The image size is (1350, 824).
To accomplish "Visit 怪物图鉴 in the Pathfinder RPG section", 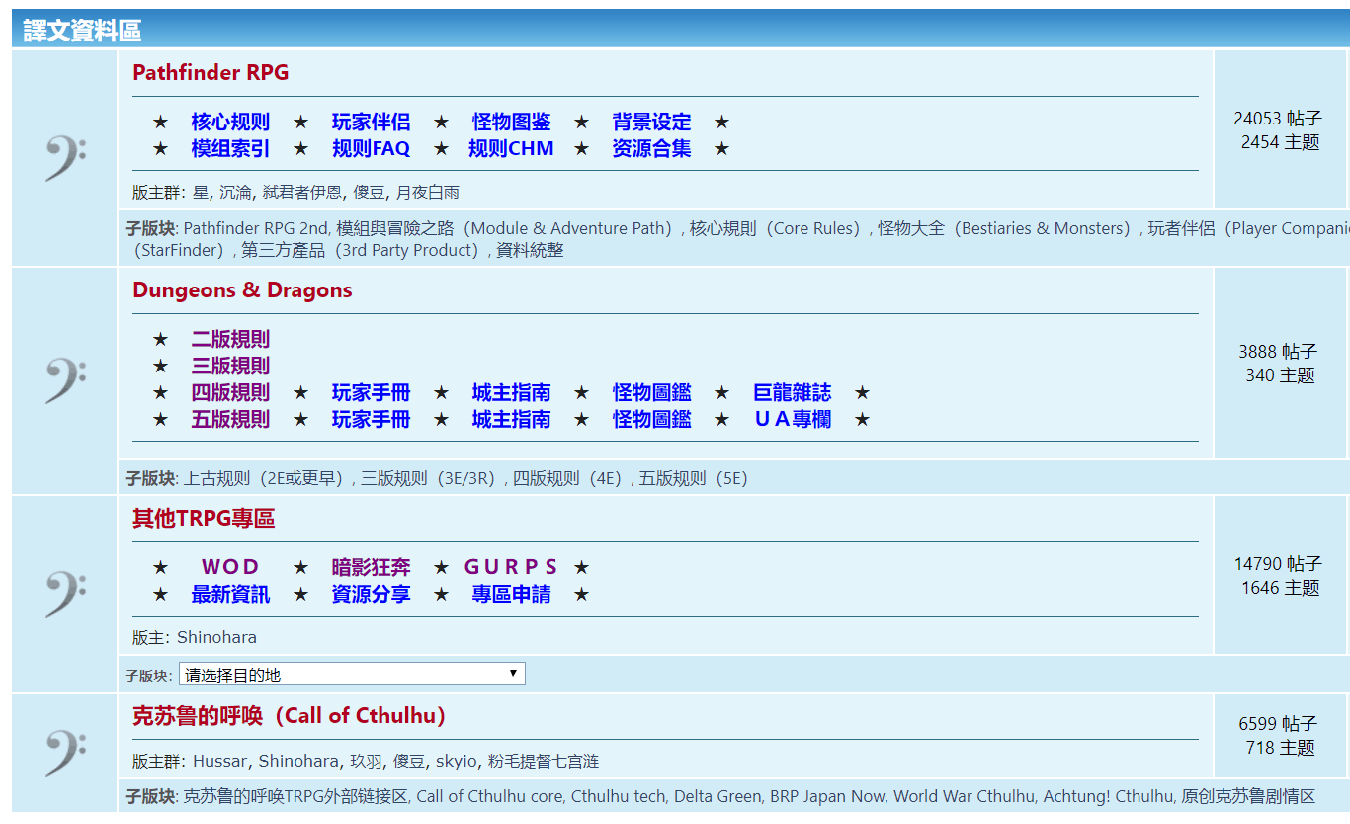I will pyautogui.click(x=511, y=123).
